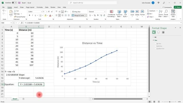
Task: Open the number format General dropdown
Action: coord(105,12)
